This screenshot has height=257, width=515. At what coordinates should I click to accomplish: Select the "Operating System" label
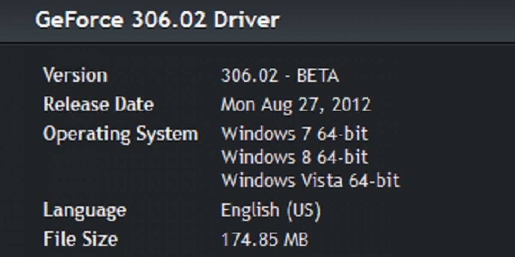pyautogui.click(x=121, y=134)
